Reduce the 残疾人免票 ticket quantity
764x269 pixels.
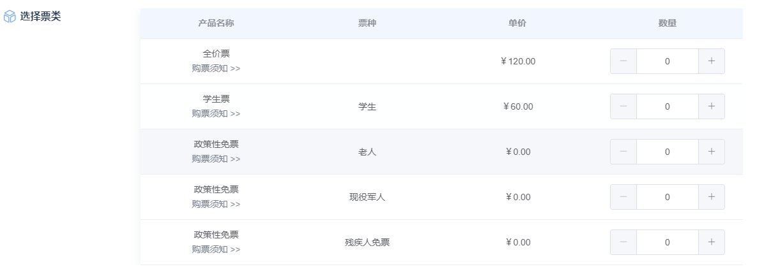click(x=623, y=242)
